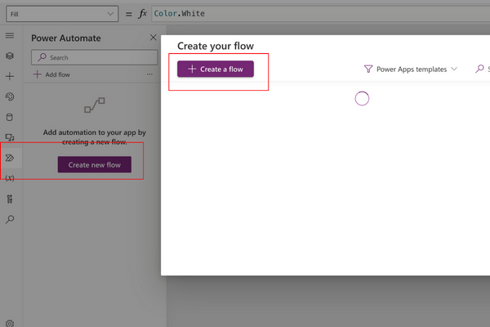Click the Search box in Power Automate pane
The height and width of the screenshot is (327, 490).
coord(95,57)
